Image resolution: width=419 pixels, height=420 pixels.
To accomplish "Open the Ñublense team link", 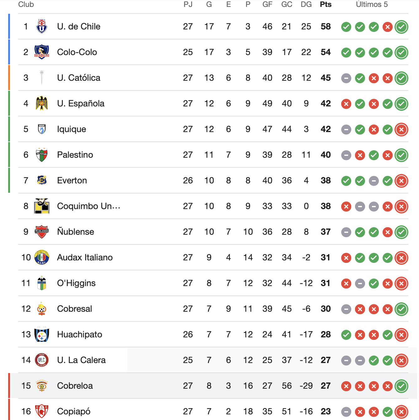I will click(x=76, y=232).
